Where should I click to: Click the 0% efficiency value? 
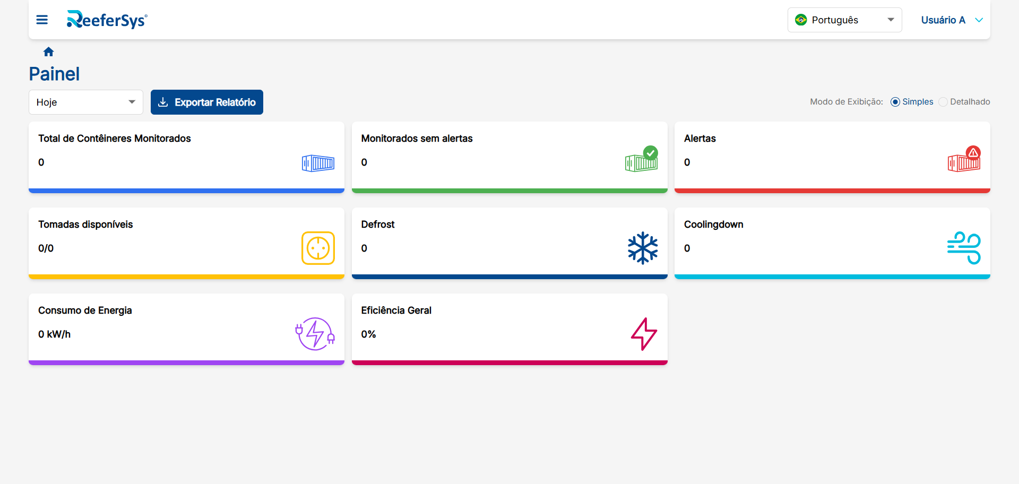tap(368, 334)
